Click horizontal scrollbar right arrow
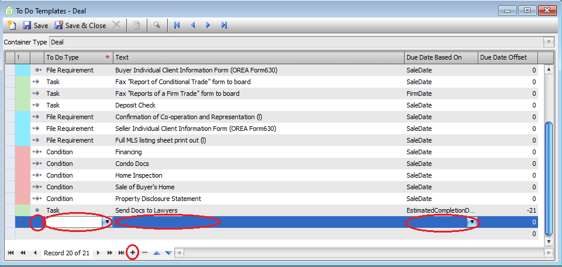Screen dimensions: 562x267 549,252
